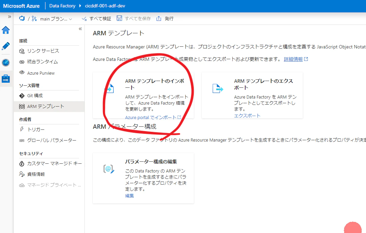Image resolution: width=366 pixels, height=233 pixels.
Task: Click the 発行 upload icon
Action: pos(159,18)
